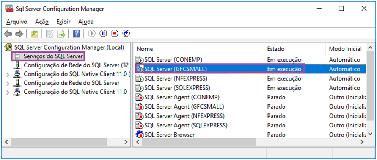Select the SQL Server (NFEXPRESS) service row
Screen dimensions: 377x160
(x=249, y=78)
